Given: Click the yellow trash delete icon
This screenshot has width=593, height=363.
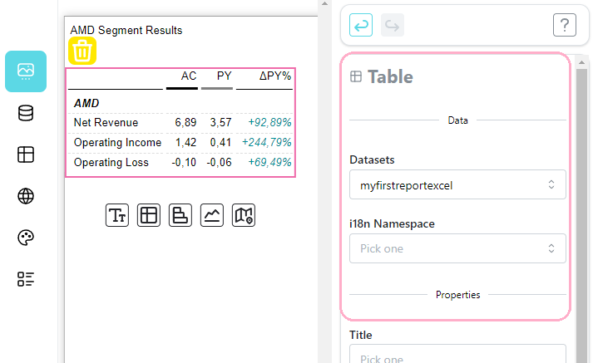Looking at the screenshot, I should tap(82, 51).
